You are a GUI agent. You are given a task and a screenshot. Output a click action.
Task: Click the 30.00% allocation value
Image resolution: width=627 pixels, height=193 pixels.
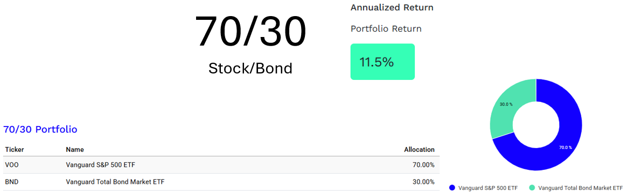[x=423, y=182]
